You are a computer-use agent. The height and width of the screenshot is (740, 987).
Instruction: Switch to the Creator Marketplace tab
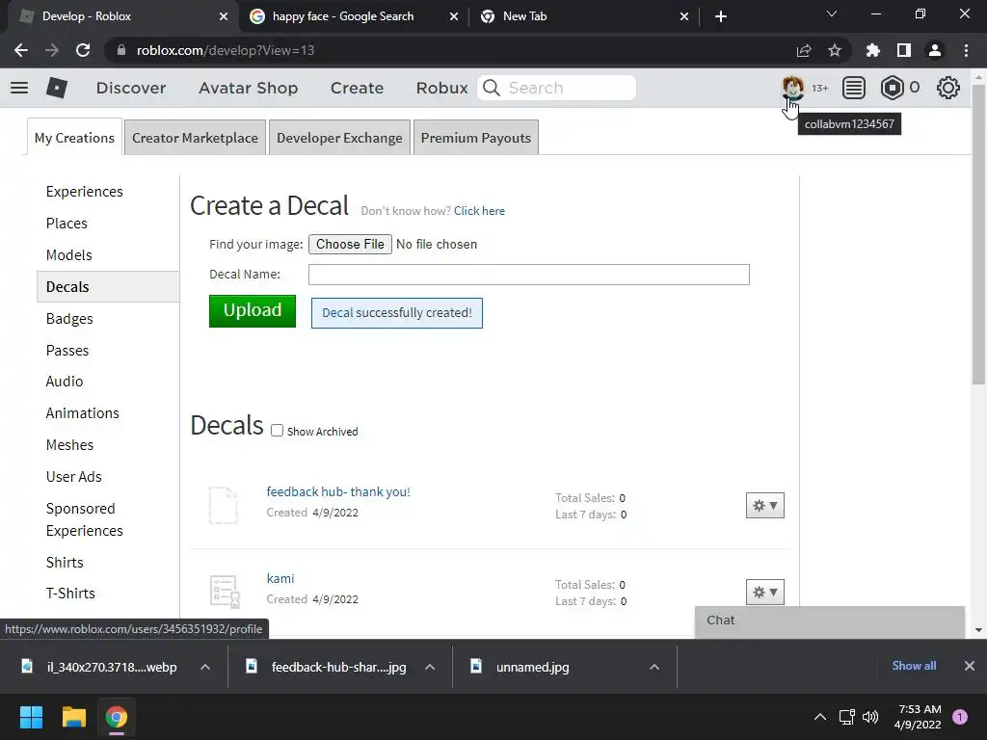click(195, 138)
